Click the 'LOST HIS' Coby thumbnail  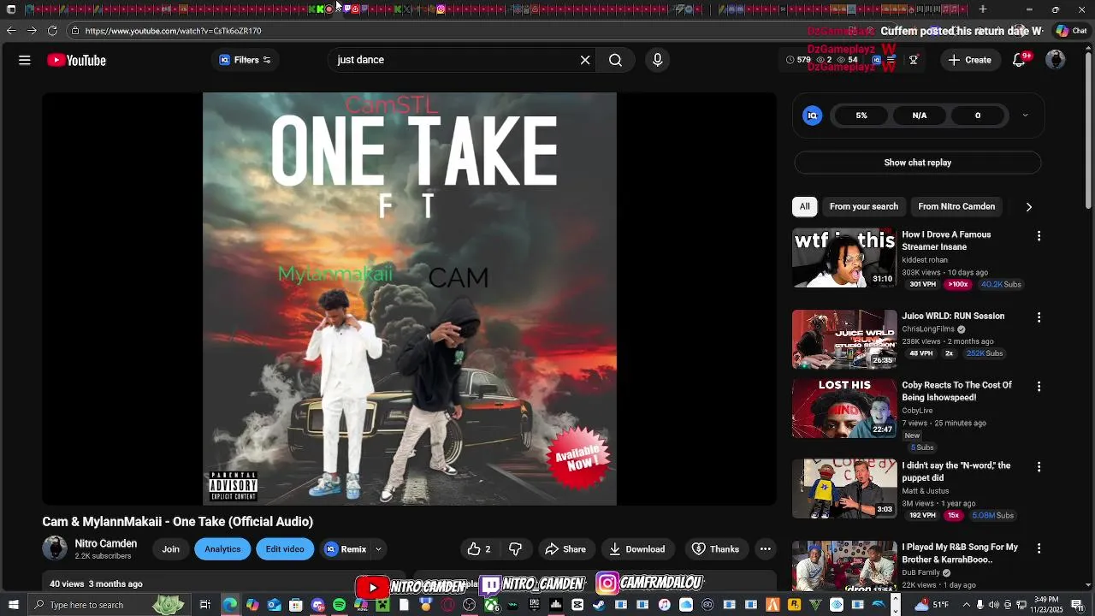(844, 408)
